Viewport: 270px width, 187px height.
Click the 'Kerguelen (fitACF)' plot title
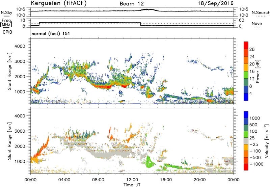click(x=58, y=3)
